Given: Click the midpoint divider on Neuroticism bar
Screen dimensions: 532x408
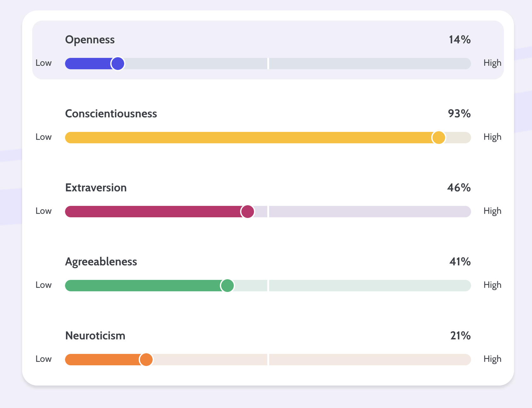Looking at the screenshot, I should click(x=268, y=360).
